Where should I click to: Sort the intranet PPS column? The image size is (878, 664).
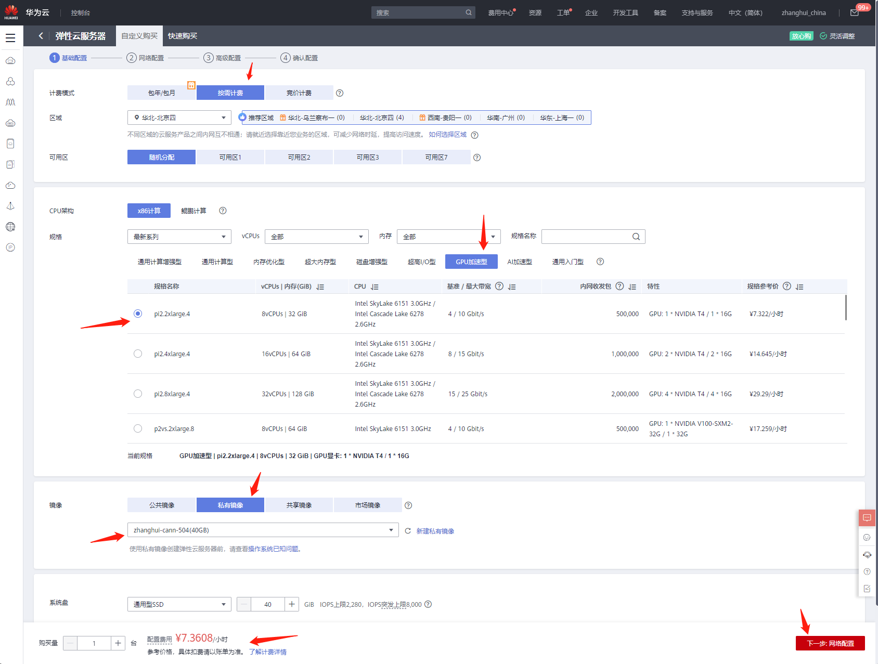[632, 287]
